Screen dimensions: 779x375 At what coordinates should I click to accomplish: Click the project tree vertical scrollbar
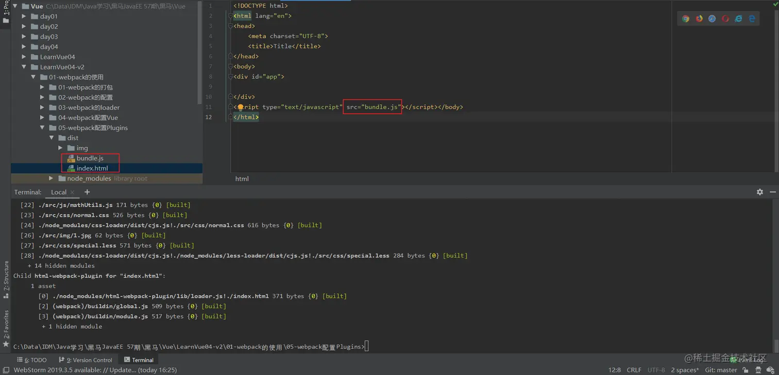click(200, 51)
